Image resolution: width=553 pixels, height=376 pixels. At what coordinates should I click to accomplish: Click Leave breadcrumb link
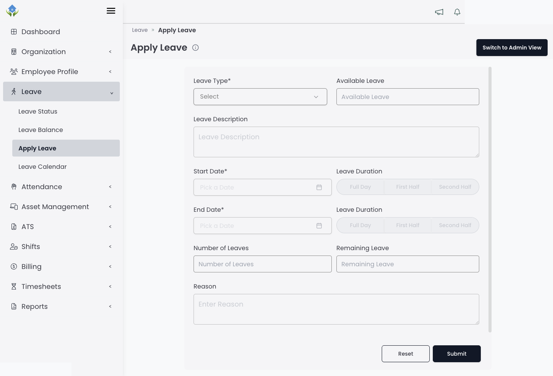[140, 30]
